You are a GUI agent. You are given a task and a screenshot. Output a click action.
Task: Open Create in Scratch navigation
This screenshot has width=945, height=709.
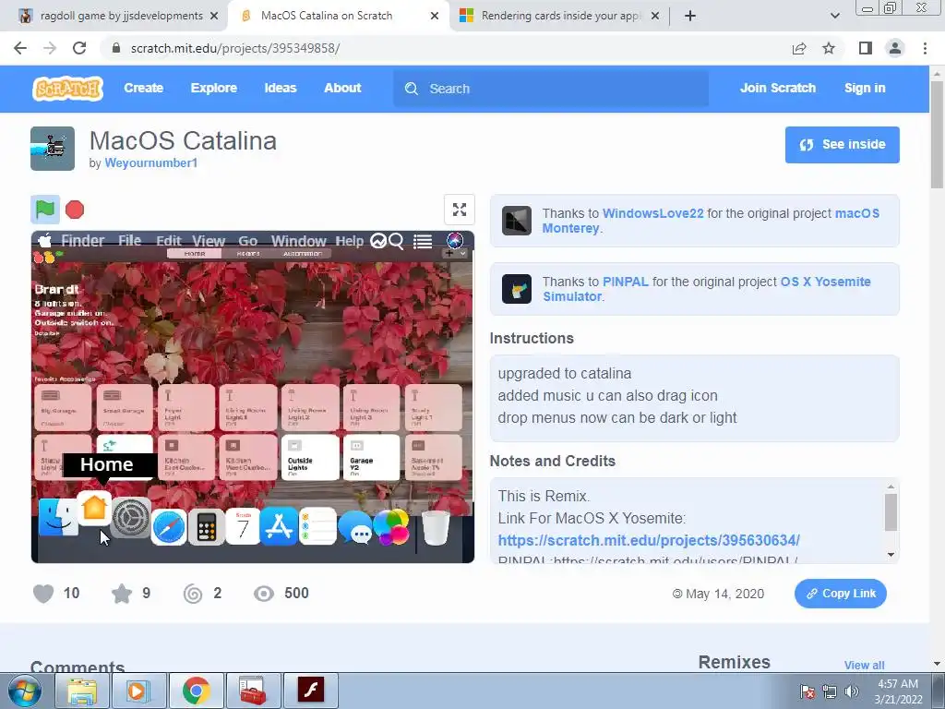pos(143,88)
